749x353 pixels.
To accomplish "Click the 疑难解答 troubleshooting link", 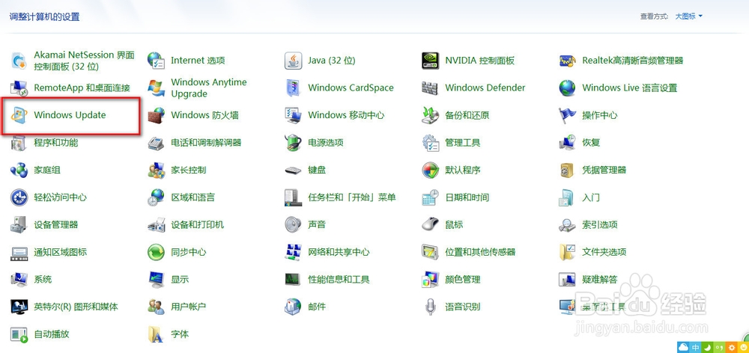I will point(600,279).
